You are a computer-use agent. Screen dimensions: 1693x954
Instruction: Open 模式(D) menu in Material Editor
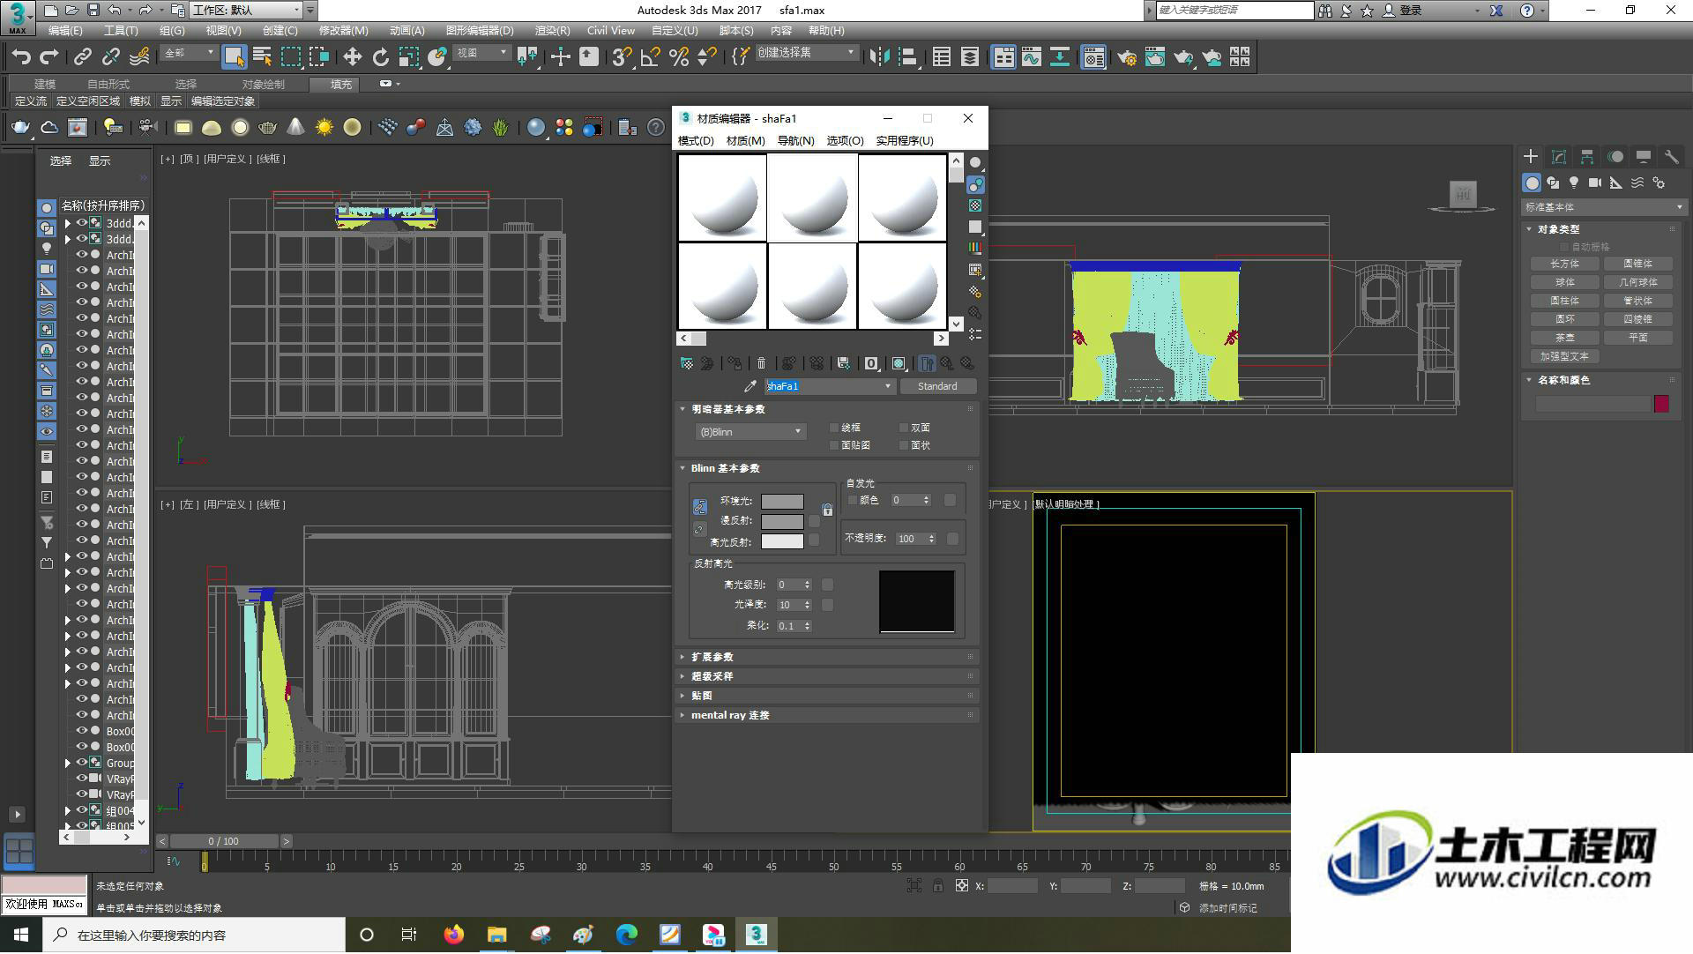(x=696, y=141)
